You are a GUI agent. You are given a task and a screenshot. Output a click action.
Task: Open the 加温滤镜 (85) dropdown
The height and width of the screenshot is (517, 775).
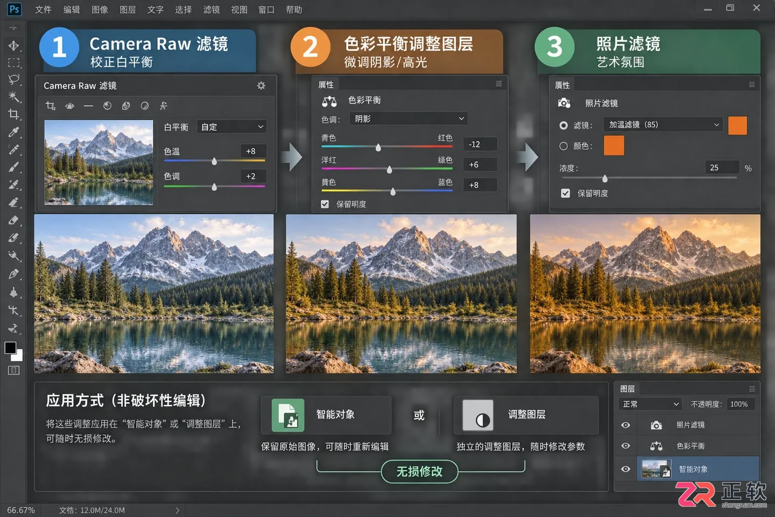click(x=663, y=124)
